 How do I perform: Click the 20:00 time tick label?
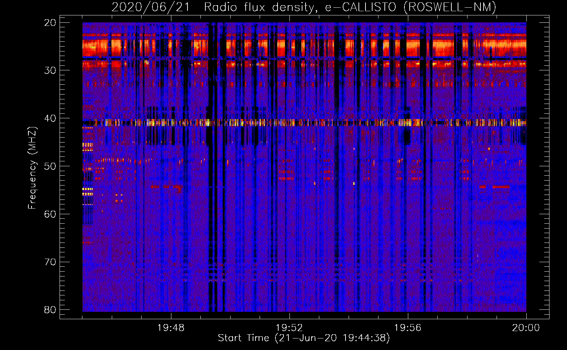[526, 328]
